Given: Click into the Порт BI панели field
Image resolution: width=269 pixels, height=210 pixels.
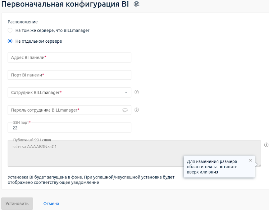Looking at the screenshot, I should coord(69,75).
